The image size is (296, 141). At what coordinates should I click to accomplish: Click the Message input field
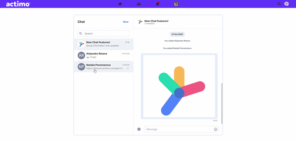tap(182, 129)
